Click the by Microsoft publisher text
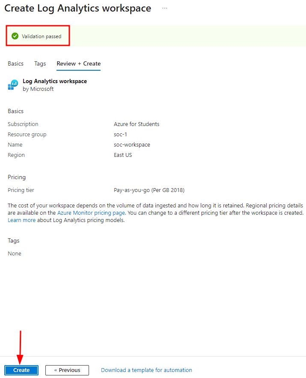Image resolution: width=306 pixels, height=378 pixels. coord(38,89)
